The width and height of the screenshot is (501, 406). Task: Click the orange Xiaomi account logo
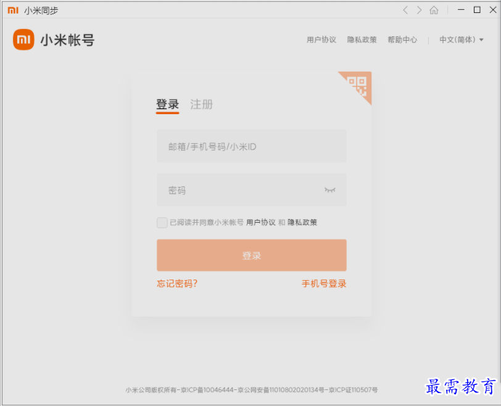coord(23,39)
